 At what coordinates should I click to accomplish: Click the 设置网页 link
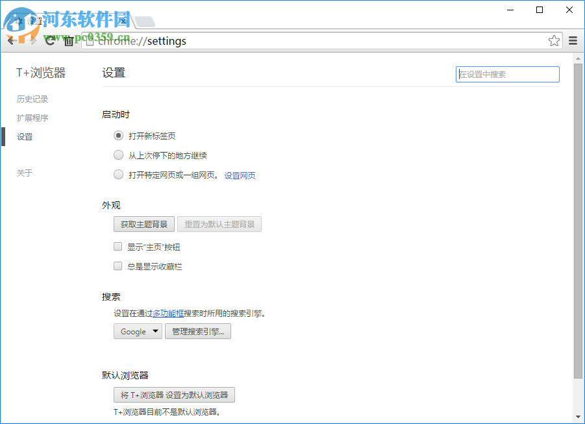pyautogui.click(x=240, y=175)
